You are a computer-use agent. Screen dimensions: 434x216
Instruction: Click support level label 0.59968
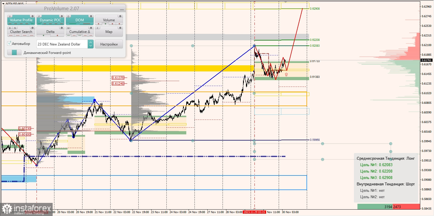pyautogui.click(x=315, y=139)
